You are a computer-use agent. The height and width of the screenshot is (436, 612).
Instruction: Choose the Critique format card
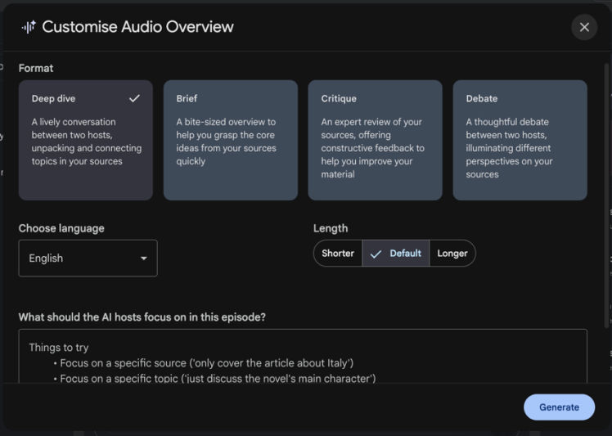tap(375, 140)
